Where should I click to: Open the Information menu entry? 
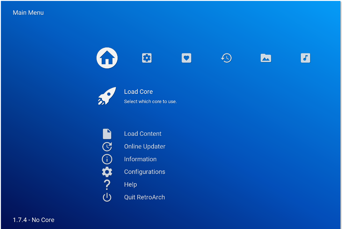click(x=140, y=159)
